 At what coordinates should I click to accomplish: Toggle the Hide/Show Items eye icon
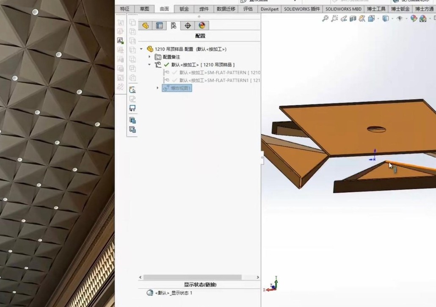pyautogui.click(x=400, y=19)
